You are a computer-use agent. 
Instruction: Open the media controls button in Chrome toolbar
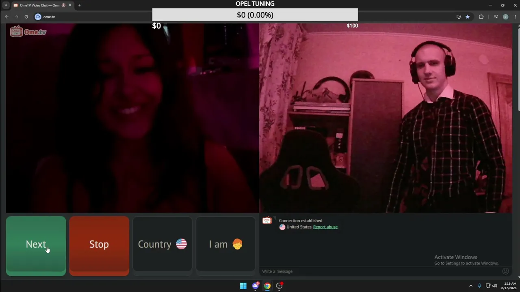pos(496,17)
